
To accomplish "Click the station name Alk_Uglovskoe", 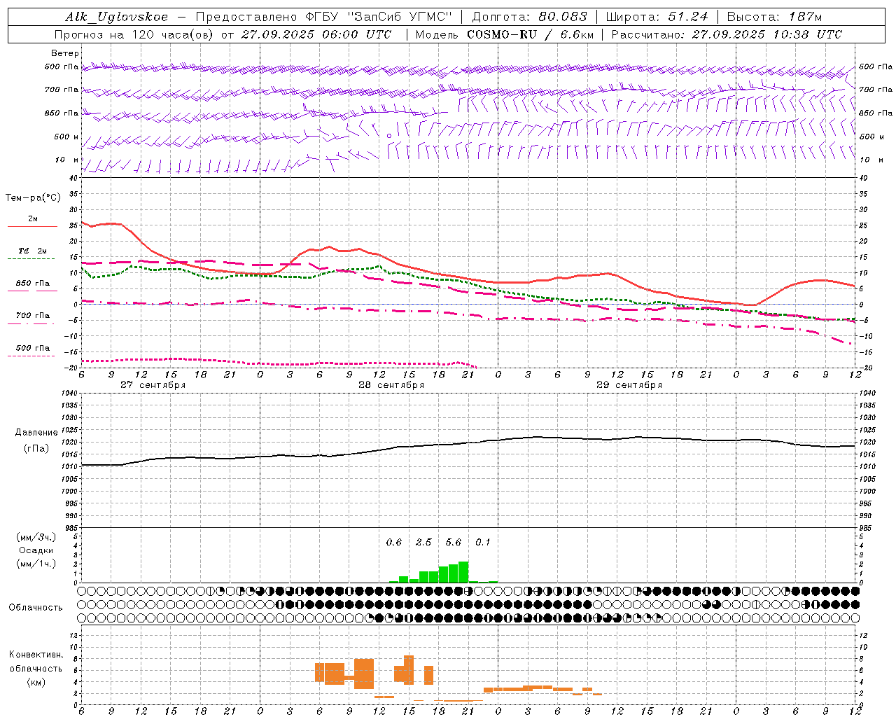I will 117,17.
